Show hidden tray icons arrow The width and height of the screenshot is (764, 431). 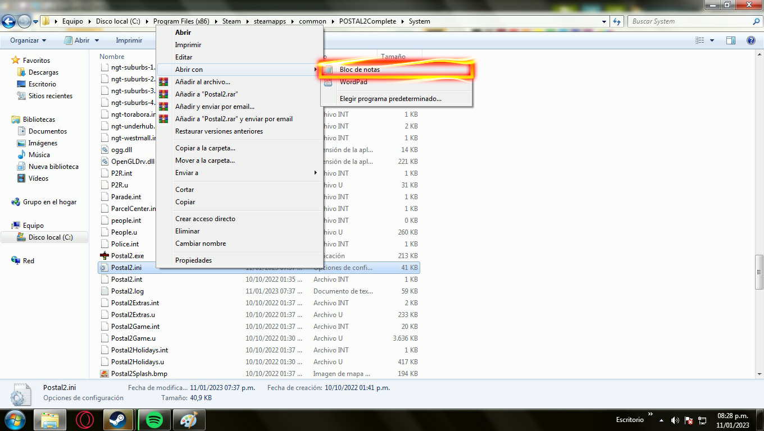(x=661, y=420)
